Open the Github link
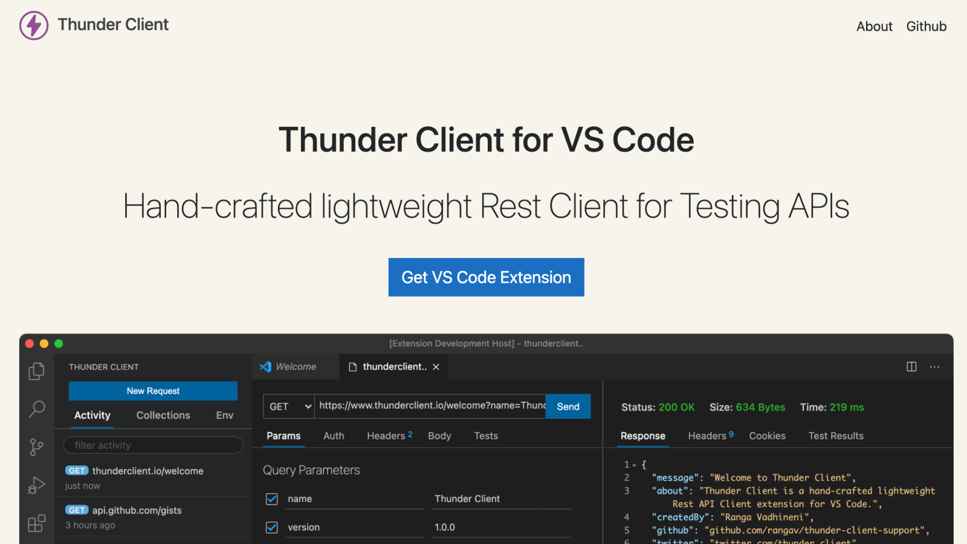The image size is (967, 544). pos(927,27)
